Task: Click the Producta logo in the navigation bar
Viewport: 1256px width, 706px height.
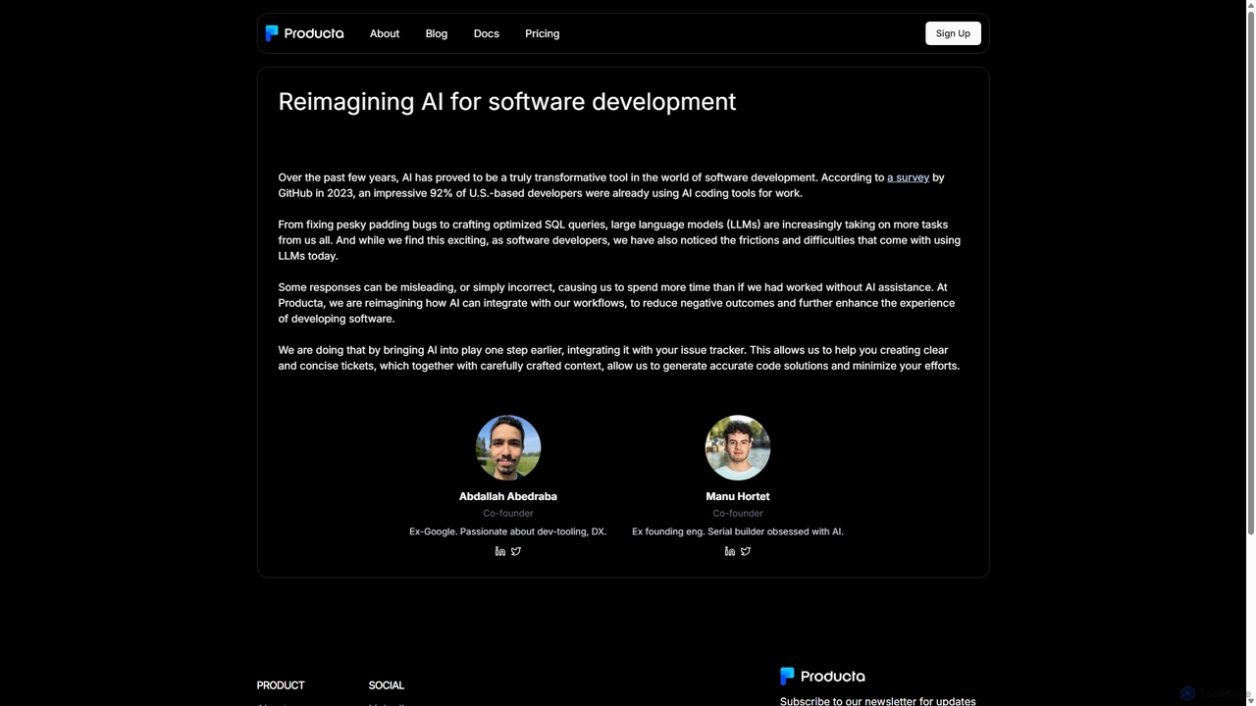Action: click(304, 33)
